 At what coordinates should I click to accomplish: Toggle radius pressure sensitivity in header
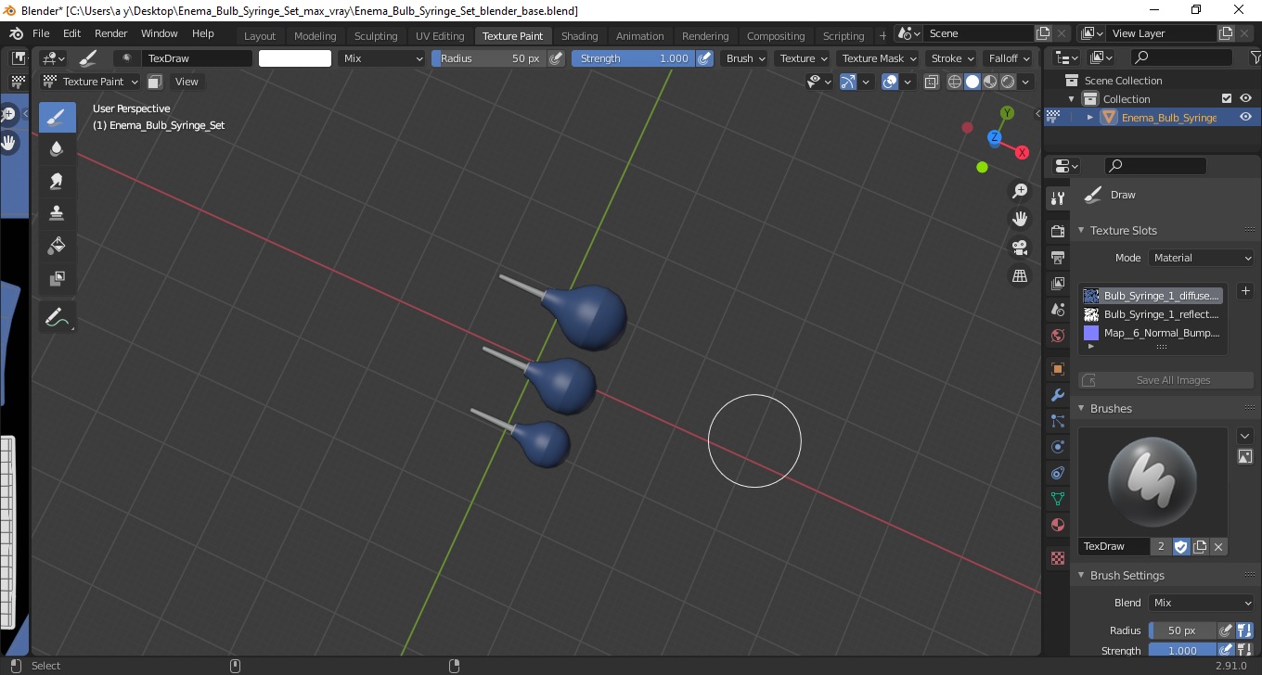coord(556,58)
